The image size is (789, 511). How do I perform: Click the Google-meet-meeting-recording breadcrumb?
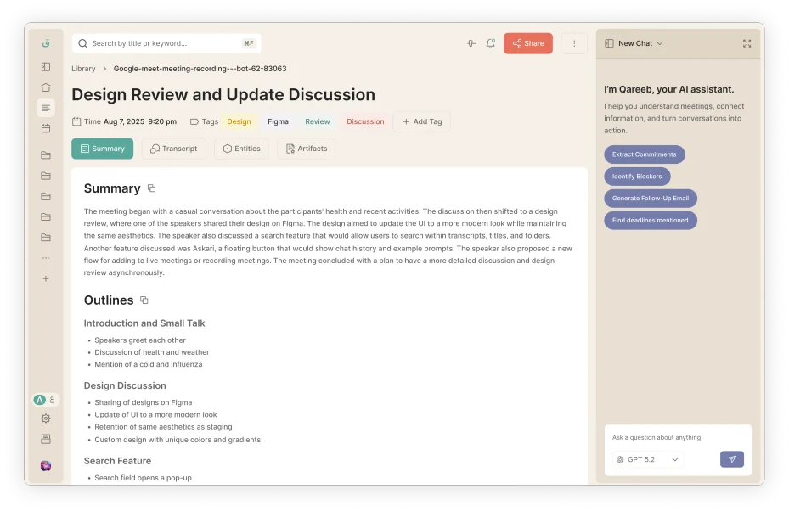pyautogui.click(x=200, y=69)
